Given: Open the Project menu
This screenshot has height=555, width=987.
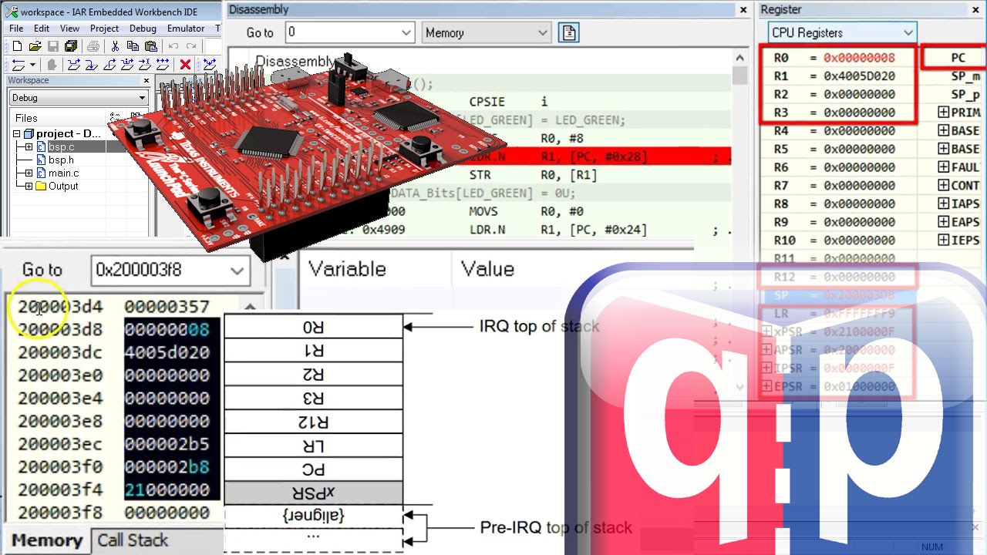Looking at the screenshot, I should click(104, 29).
